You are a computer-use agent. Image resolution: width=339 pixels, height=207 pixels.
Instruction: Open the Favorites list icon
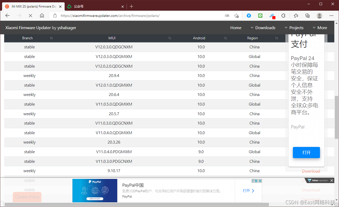(x=296, y=16)
